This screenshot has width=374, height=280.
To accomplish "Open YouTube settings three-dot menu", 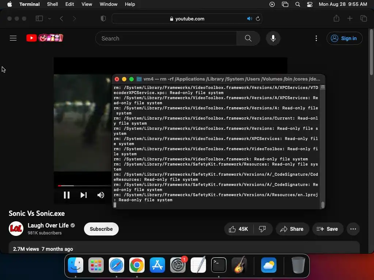I will coord(316,38).
